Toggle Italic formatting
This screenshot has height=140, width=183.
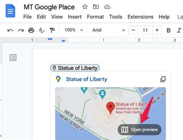pos(179,30)
